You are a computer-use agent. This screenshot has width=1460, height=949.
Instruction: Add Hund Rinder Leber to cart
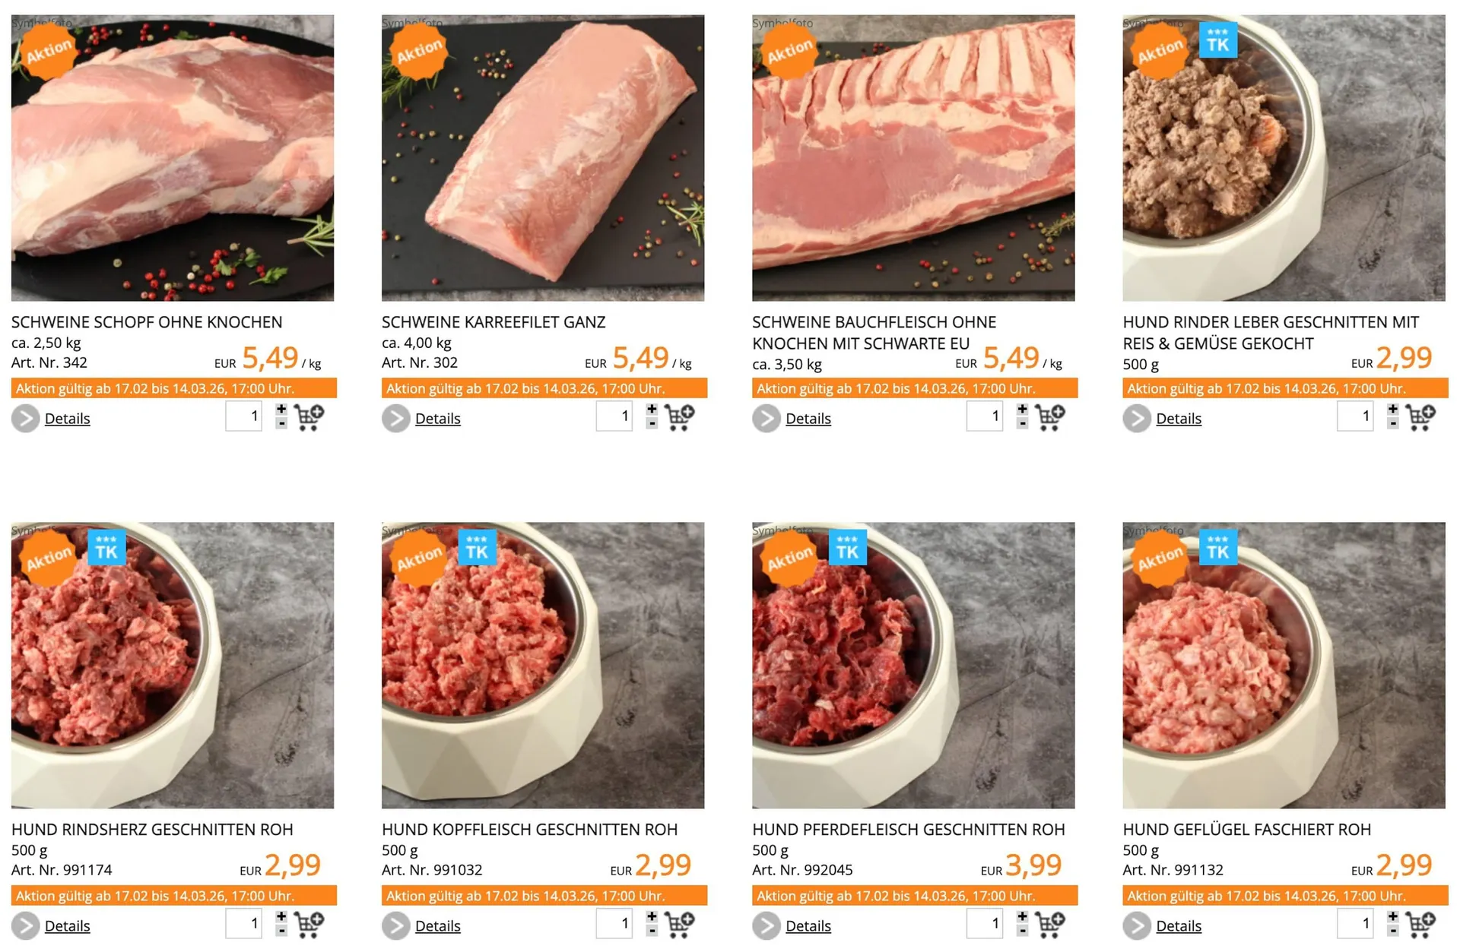coord(1420,417)
